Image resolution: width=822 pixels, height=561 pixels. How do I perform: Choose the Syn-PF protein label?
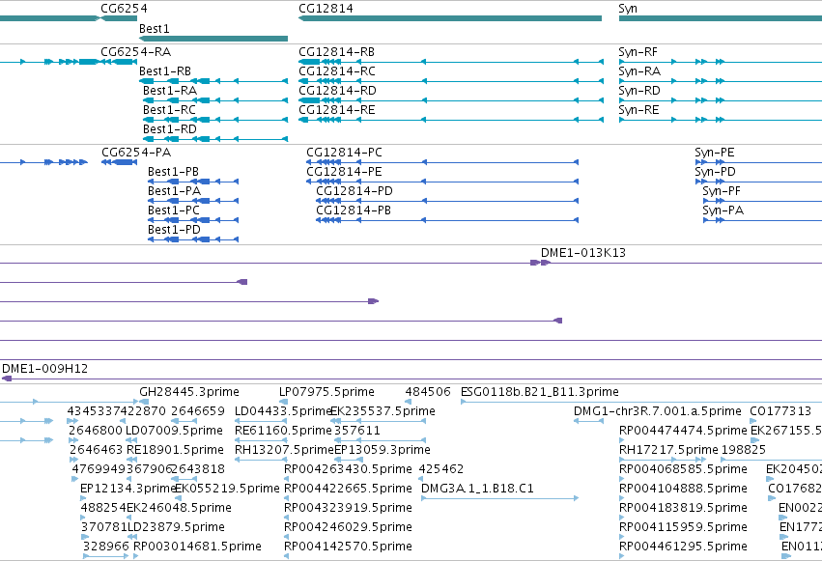point(722,191)
